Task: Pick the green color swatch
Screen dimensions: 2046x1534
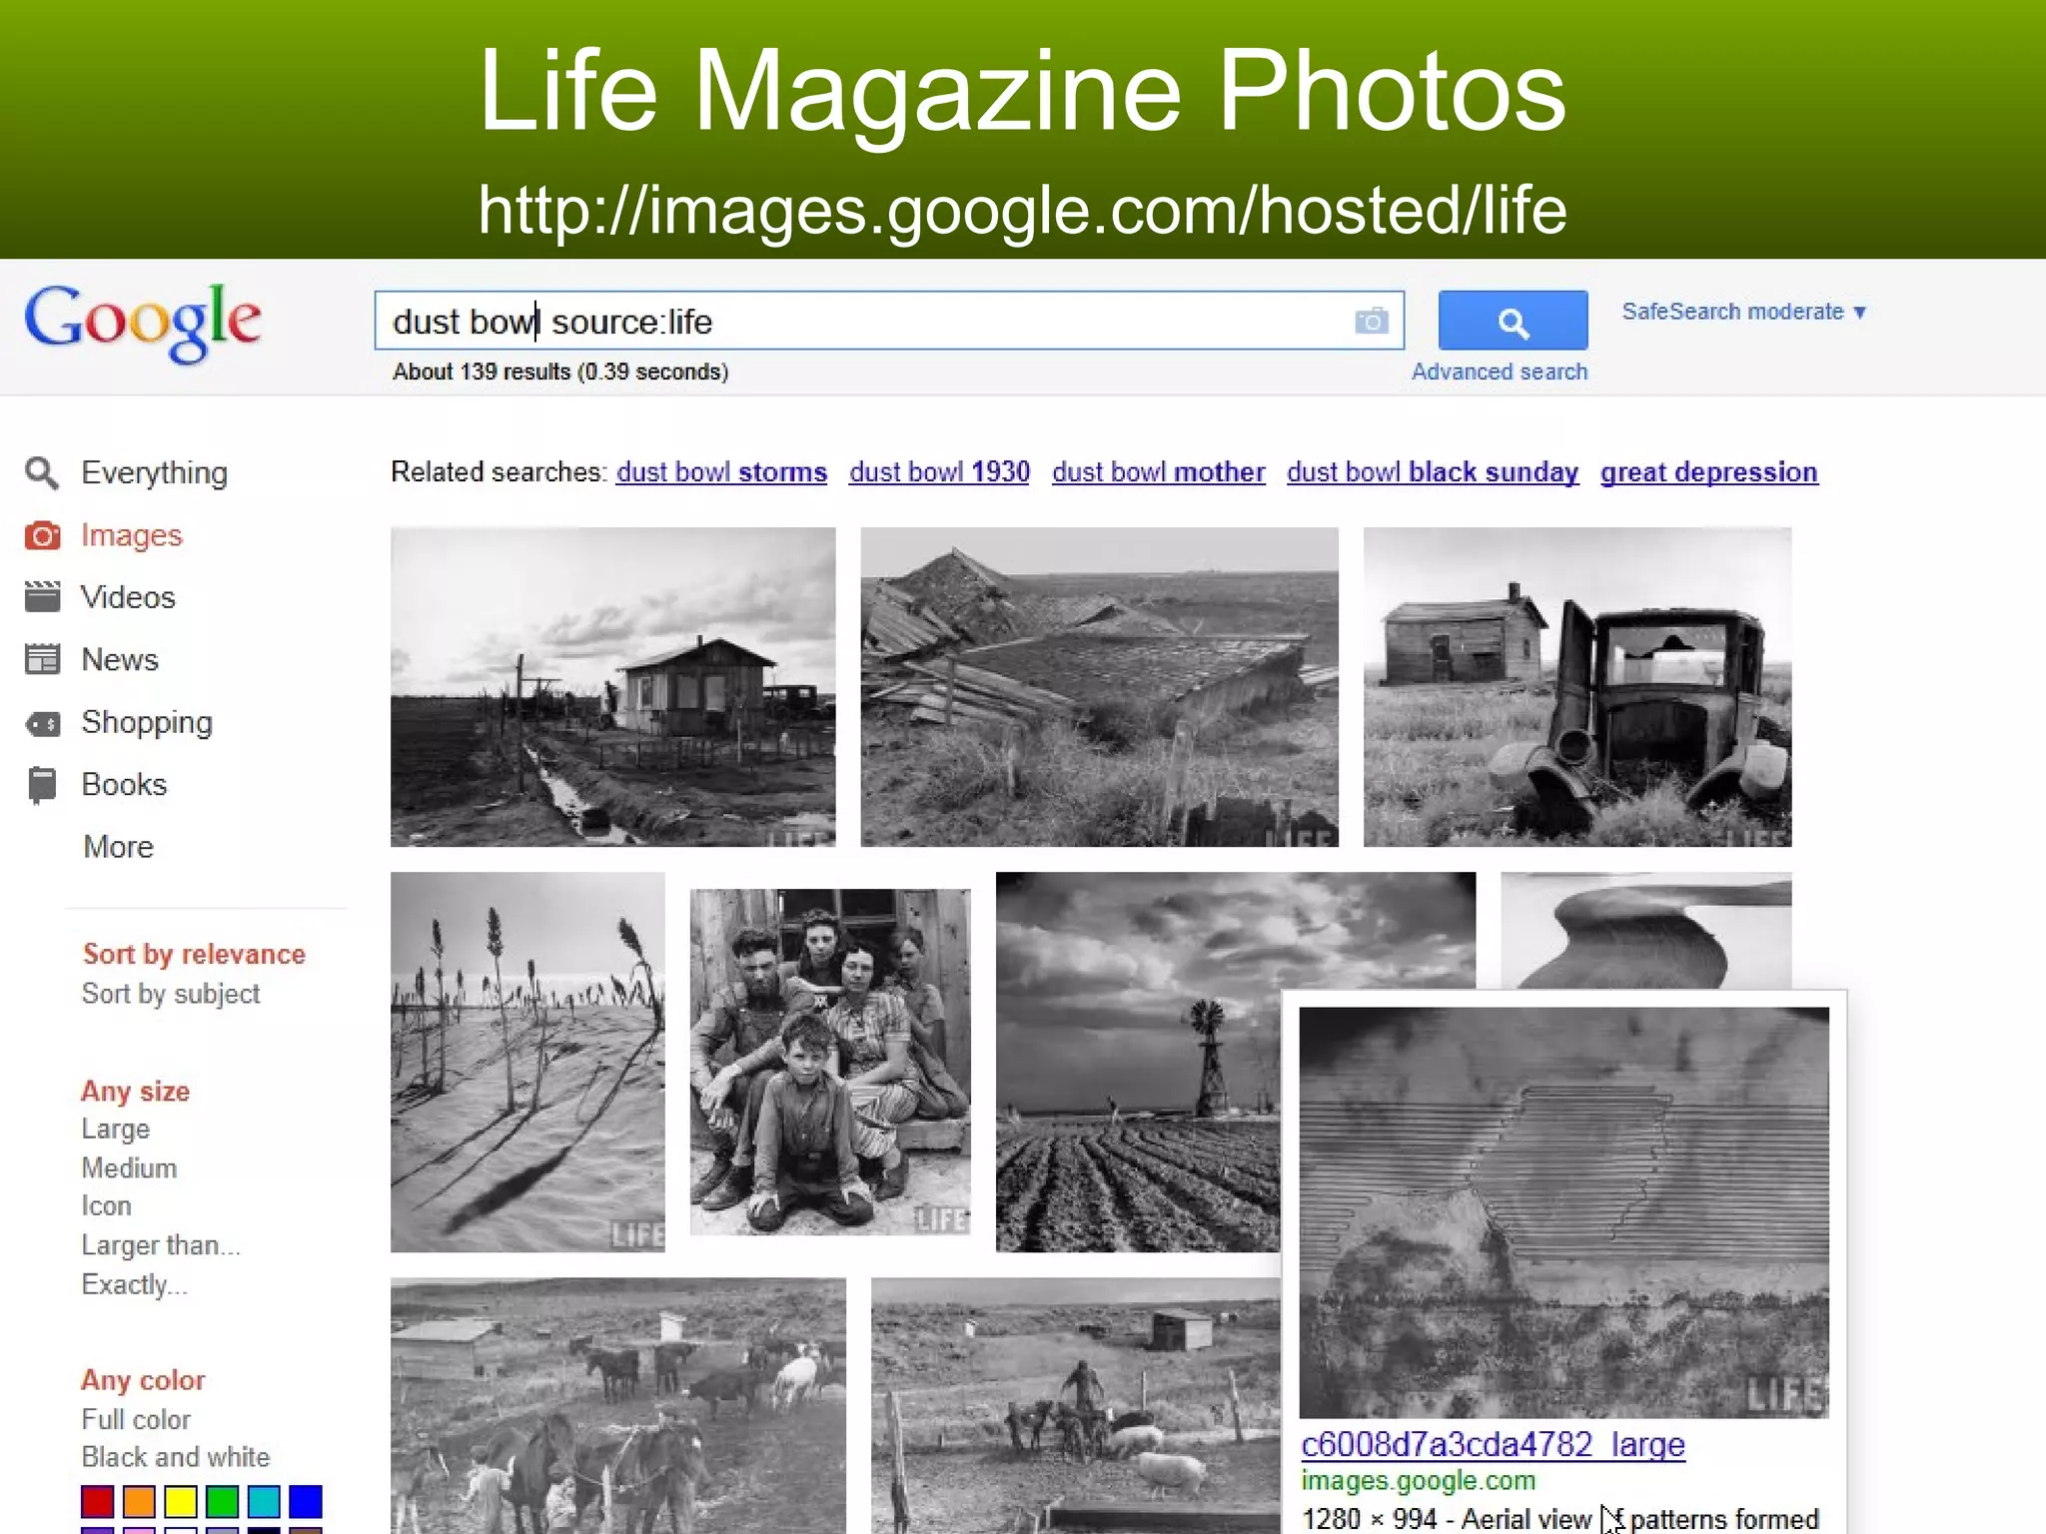Action: pyautogui.click(x=223, y=1501)
